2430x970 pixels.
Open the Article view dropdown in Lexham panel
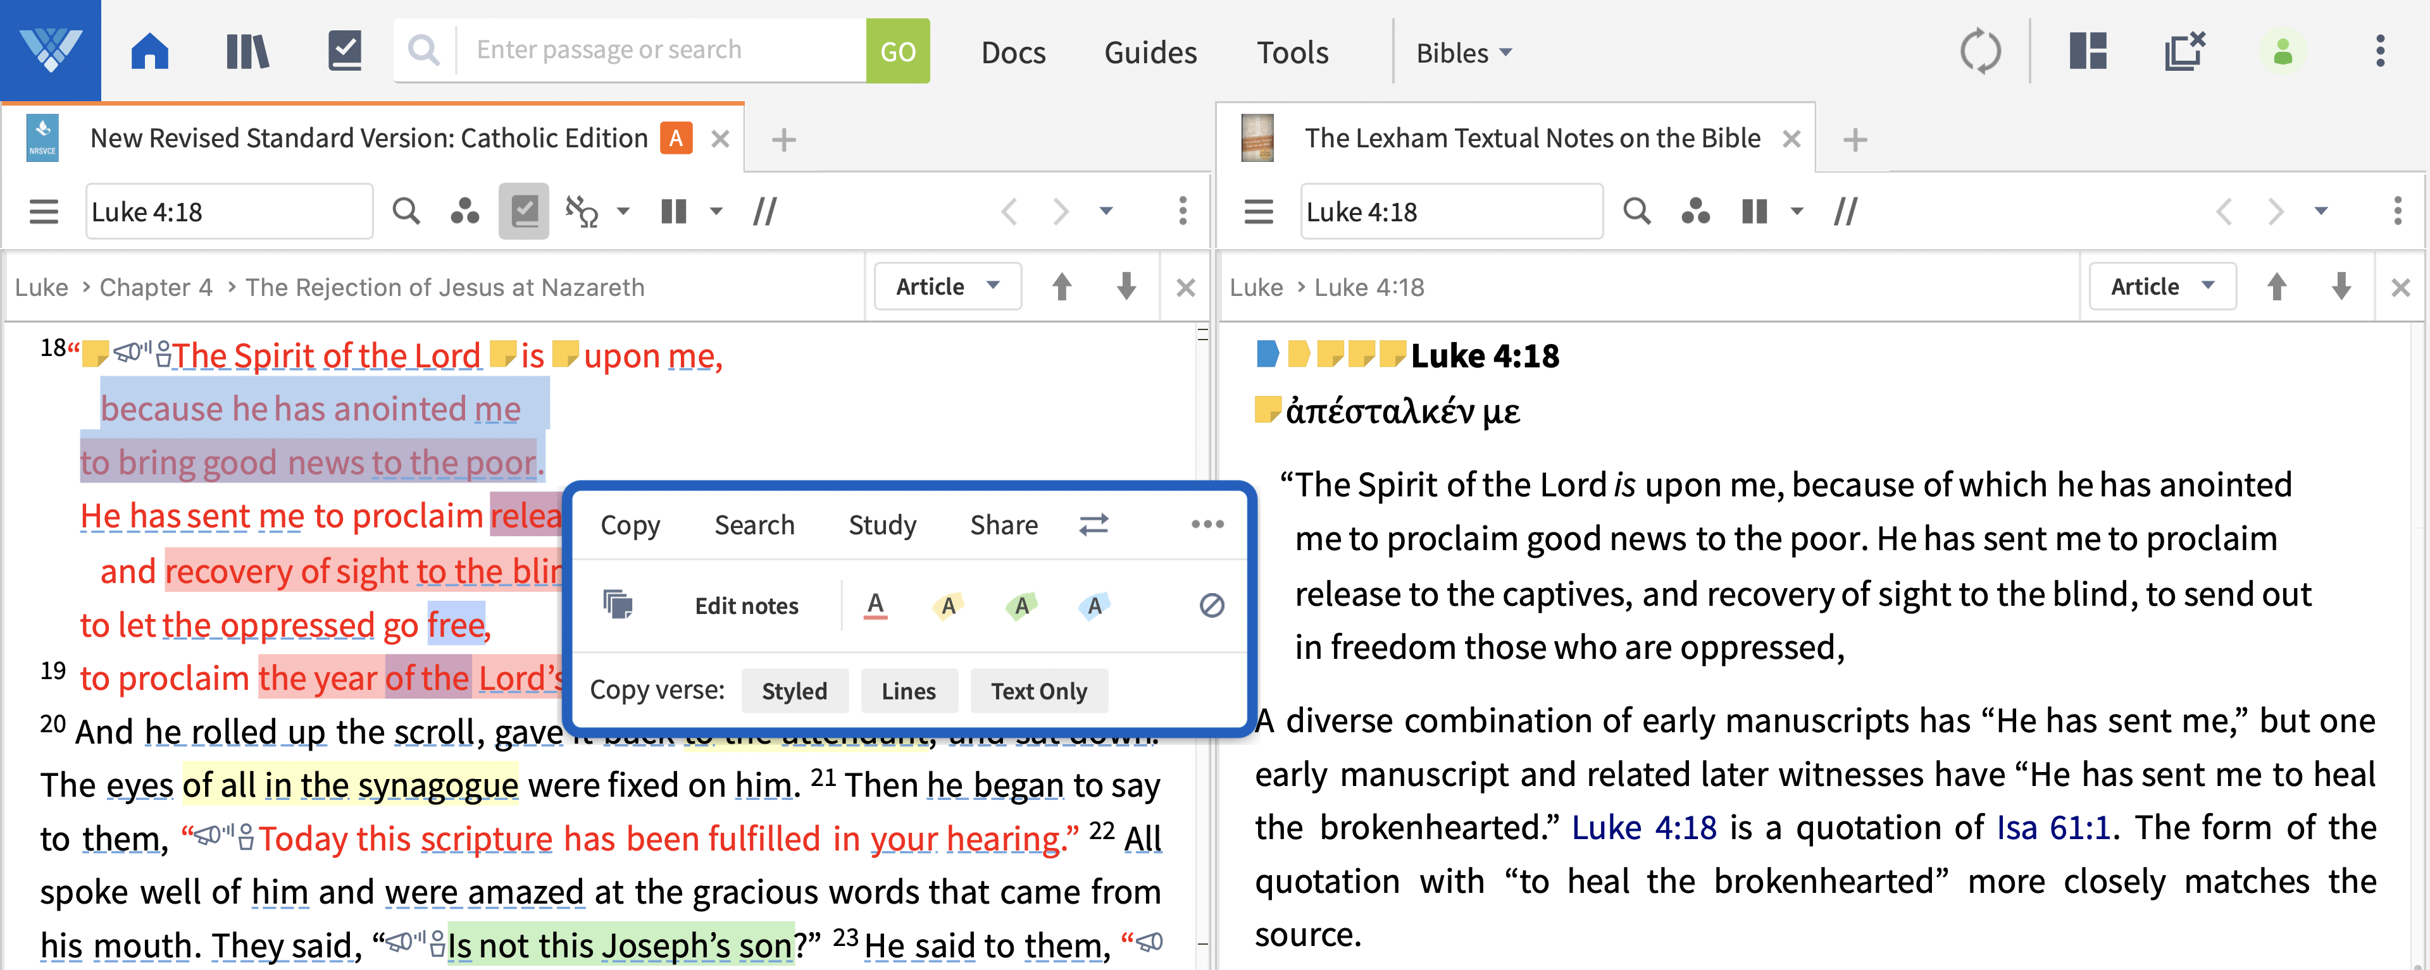pos(2161,286)
